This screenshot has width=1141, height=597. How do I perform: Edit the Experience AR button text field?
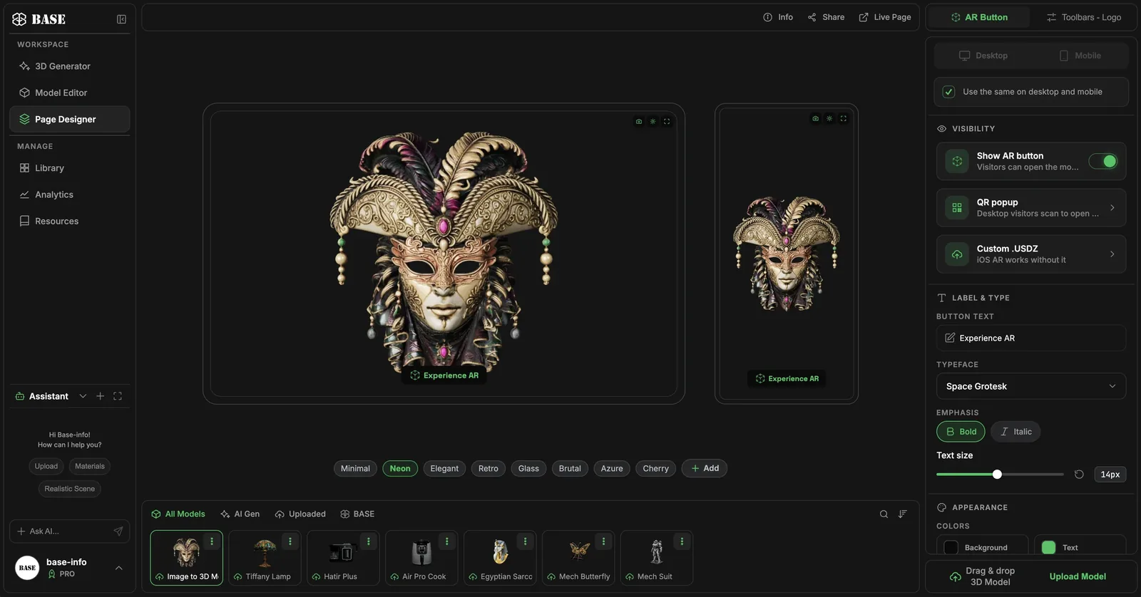click(x=1031, y=338)
